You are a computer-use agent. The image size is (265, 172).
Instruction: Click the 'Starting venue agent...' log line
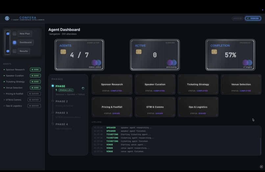(x=133, y=145)
